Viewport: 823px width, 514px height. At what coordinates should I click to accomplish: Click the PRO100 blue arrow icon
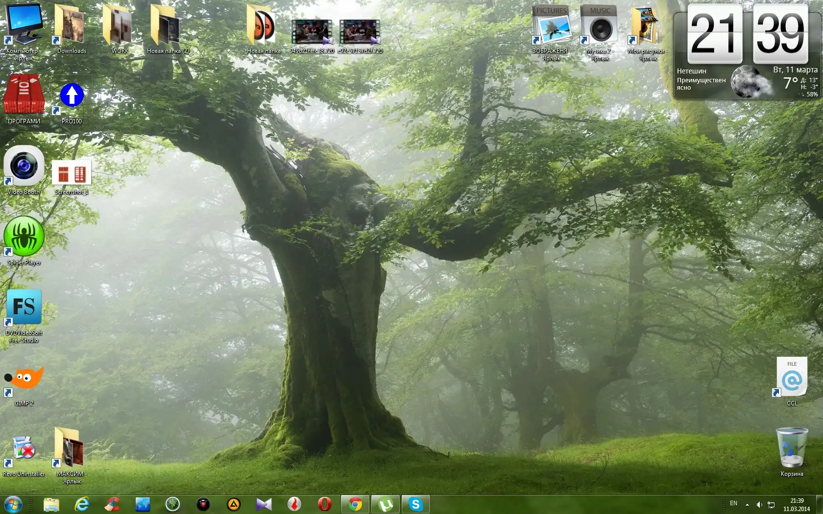click(72, 96)
